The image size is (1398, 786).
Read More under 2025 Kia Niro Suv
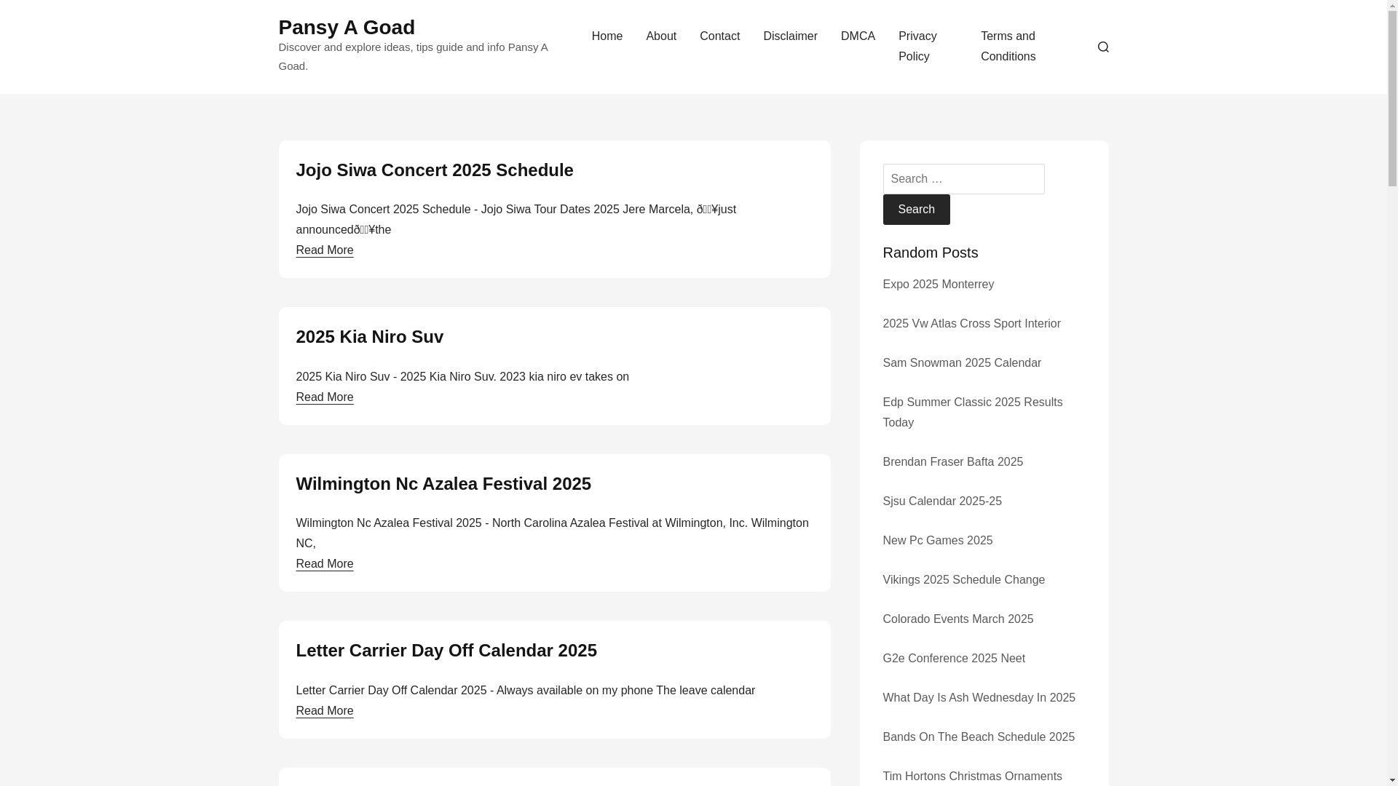pyautogui.click(x=324, y=397)
